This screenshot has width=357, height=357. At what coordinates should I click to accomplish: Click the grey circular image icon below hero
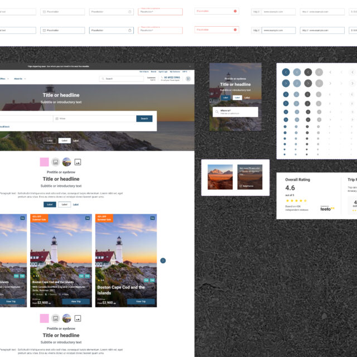pos(55,162)
